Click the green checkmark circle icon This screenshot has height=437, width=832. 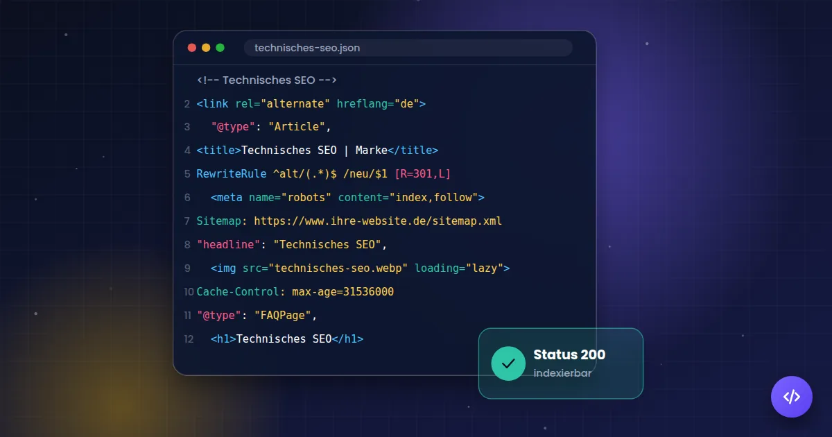[508, 363]
